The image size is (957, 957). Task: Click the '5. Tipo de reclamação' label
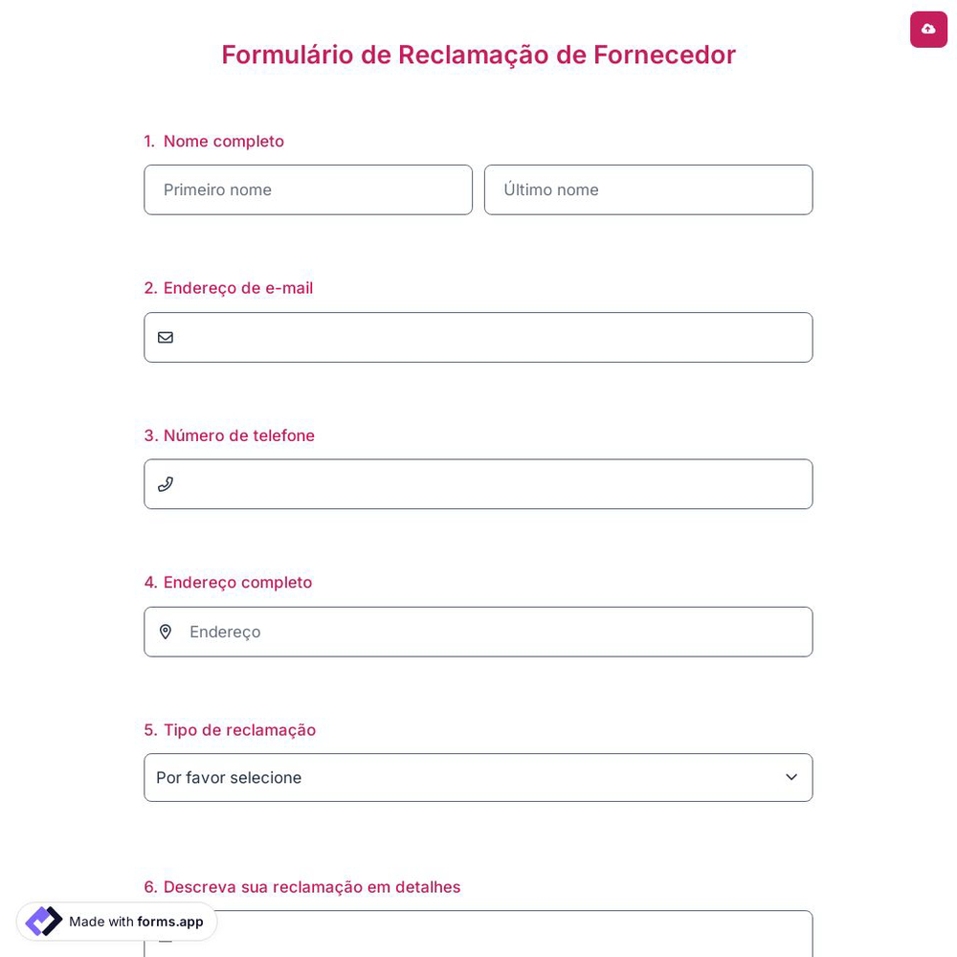pos(230,729)
